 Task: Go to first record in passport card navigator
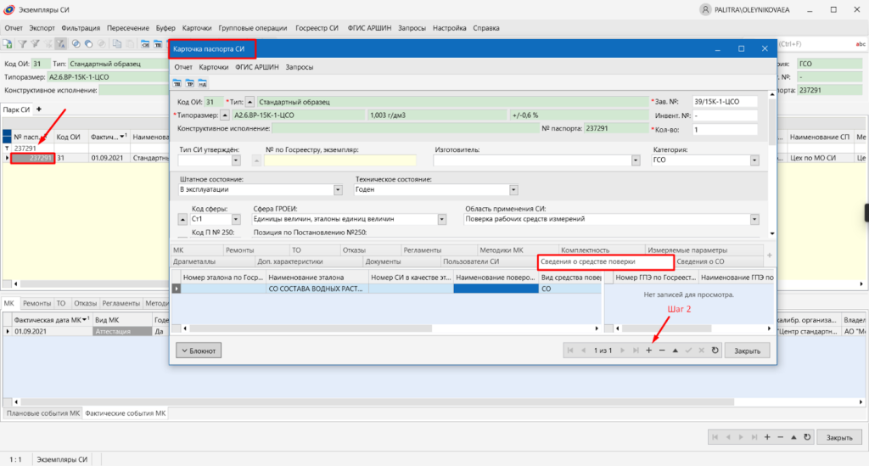tap(570, 351)
